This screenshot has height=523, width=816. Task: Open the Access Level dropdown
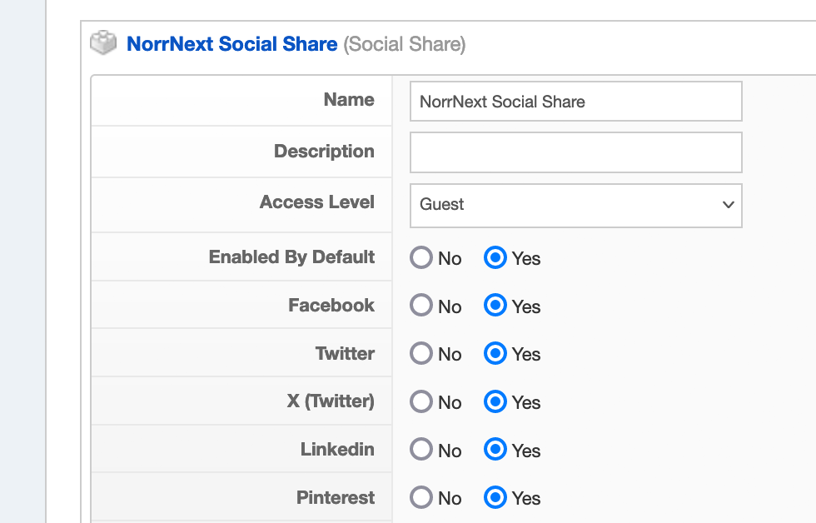click(x=575, y=205)
